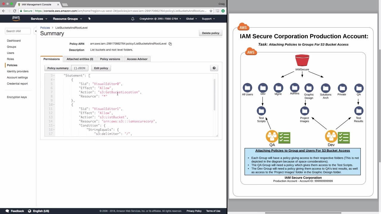This screenshot has width=381, height=214.
Task: Collapse the Statement block at line 3
Action: [x=54, y=75]
